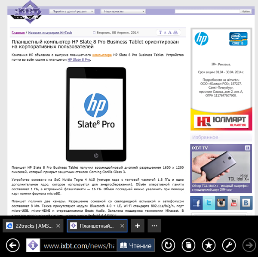Viewport: 258px width, 257px height.
Task: Open the Instagram social icon
Action: pos(221,203)
